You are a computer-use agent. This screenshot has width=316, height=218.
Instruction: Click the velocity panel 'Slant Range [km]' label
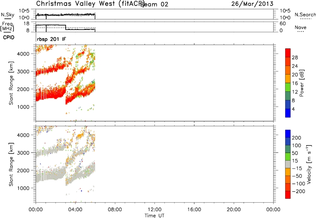[x=11, y=164]
